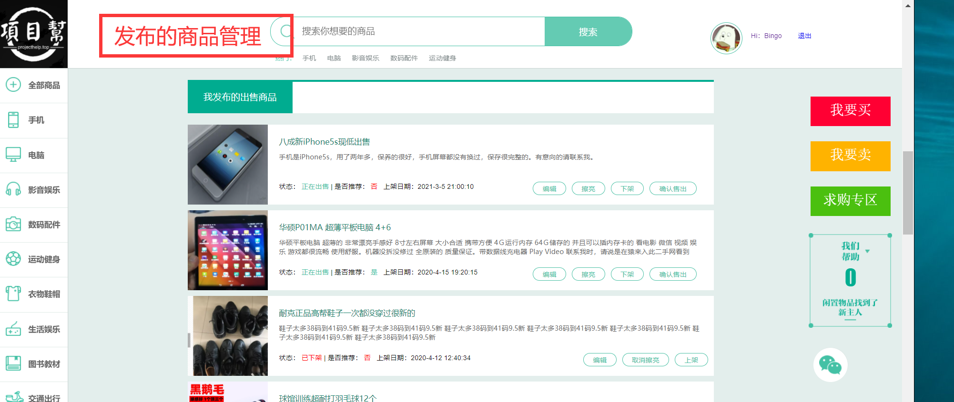Click the yellow 我要卖 button
The image size is (954, 402).
coord(851,156)
